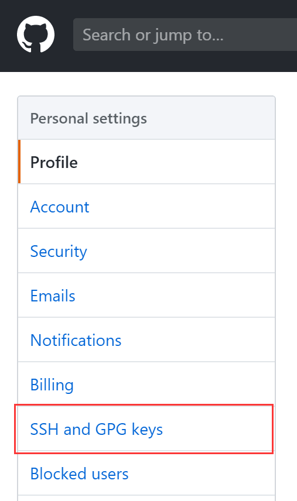Open Notifications settings

[x=146, y=339]
